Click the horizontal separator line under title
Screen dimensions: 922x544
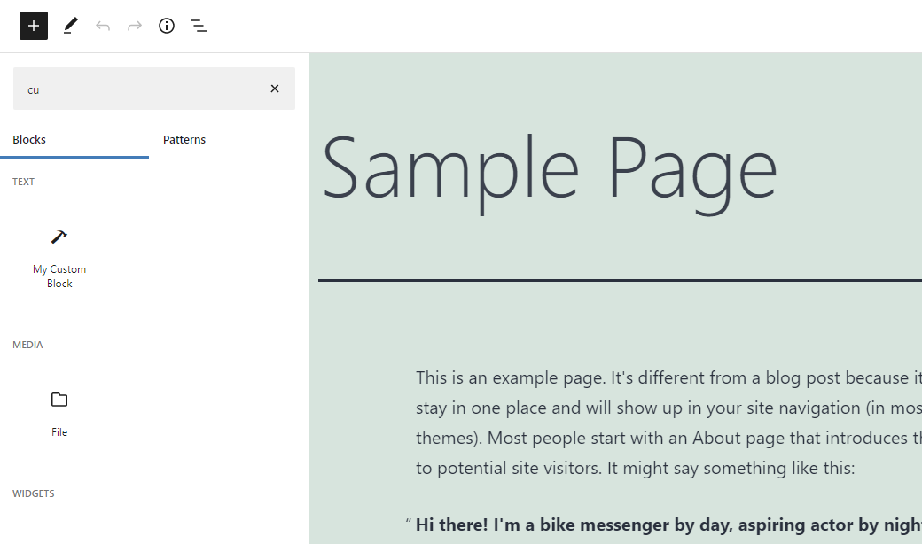(x=620, y=281)
